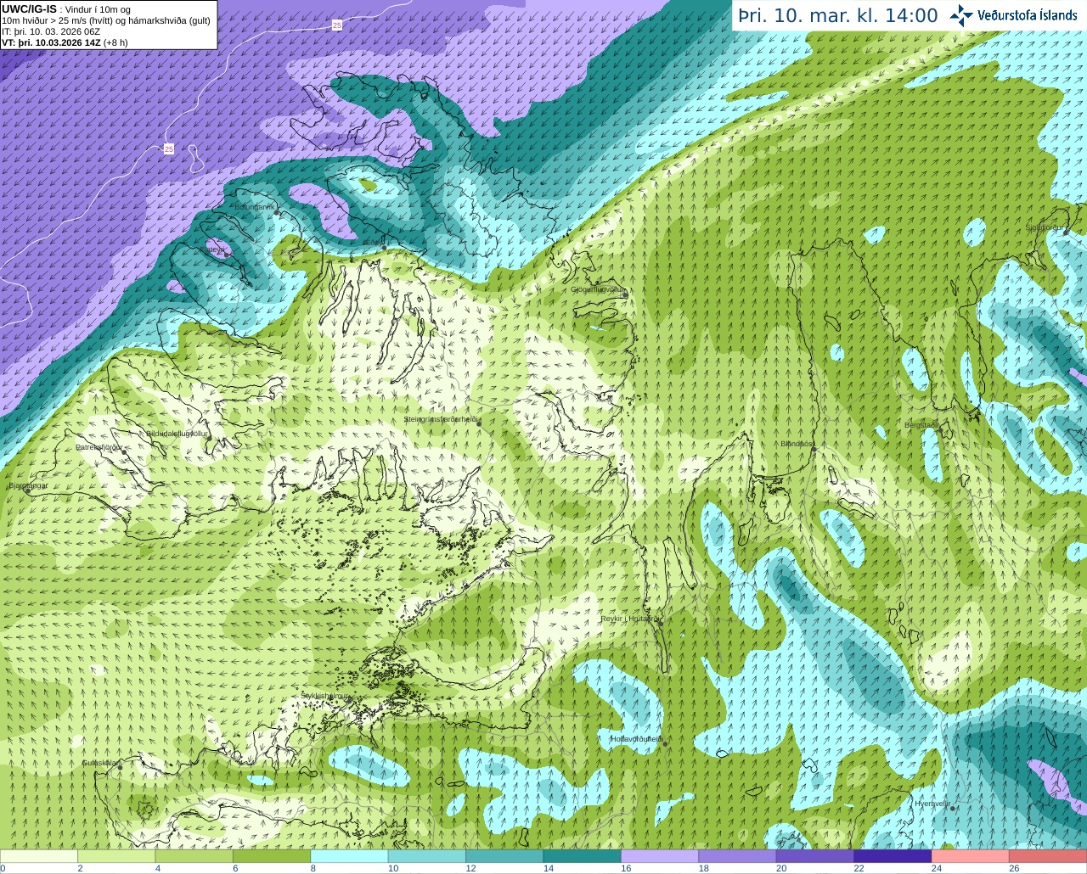1087x874 pixels.
Task: Select the Reykir í Hrútafirði station label
Action: click(629, 619)
